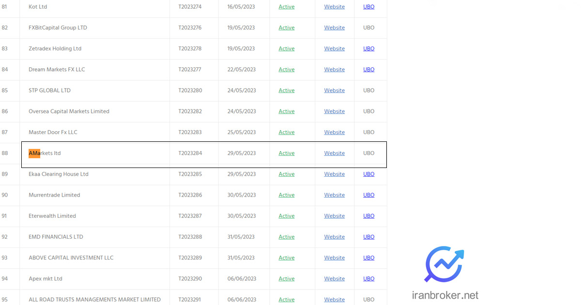Open Website link for Master Door Fx LLC
The width and height of the screenshot is (581, 305).
(x=335, y=132)
